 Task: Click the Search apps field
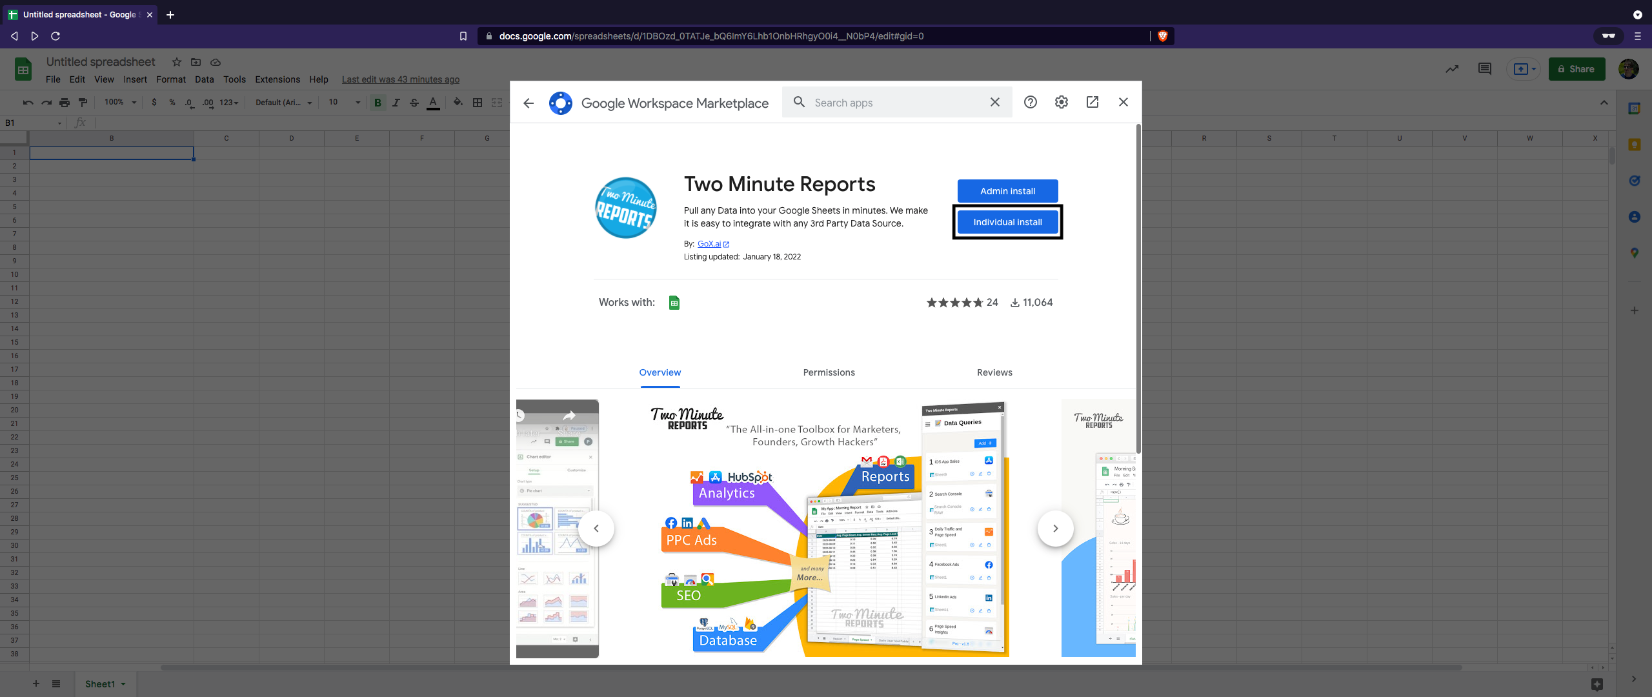tap(897, 102)
